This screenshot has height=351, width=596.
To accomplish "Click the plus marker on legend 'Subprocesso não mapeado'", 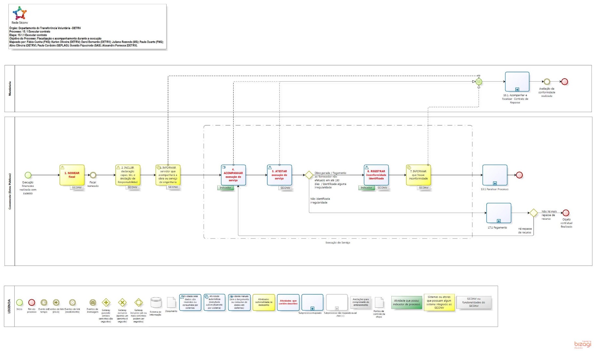I will (337, 308).
